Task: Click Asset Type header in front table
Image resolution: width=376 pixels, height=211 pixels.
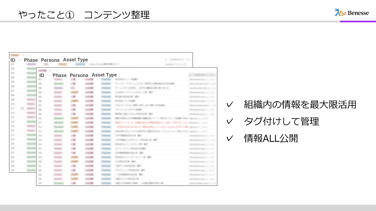Action: pyautogui.click(x=104, y=75)
